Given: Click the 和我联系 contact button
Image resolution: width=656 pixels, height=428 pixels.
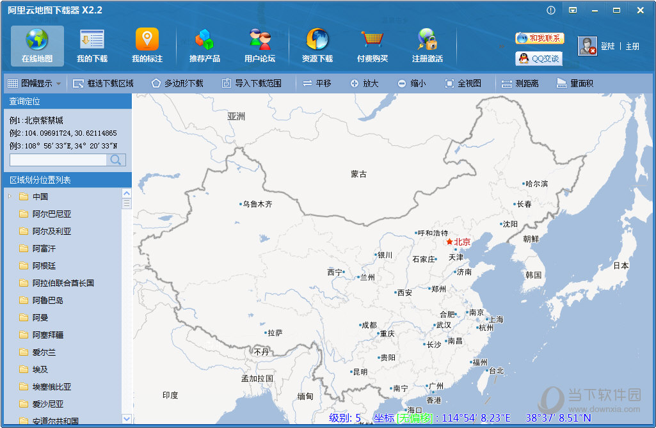Looking at the screenshot, I should coord(540,38).
